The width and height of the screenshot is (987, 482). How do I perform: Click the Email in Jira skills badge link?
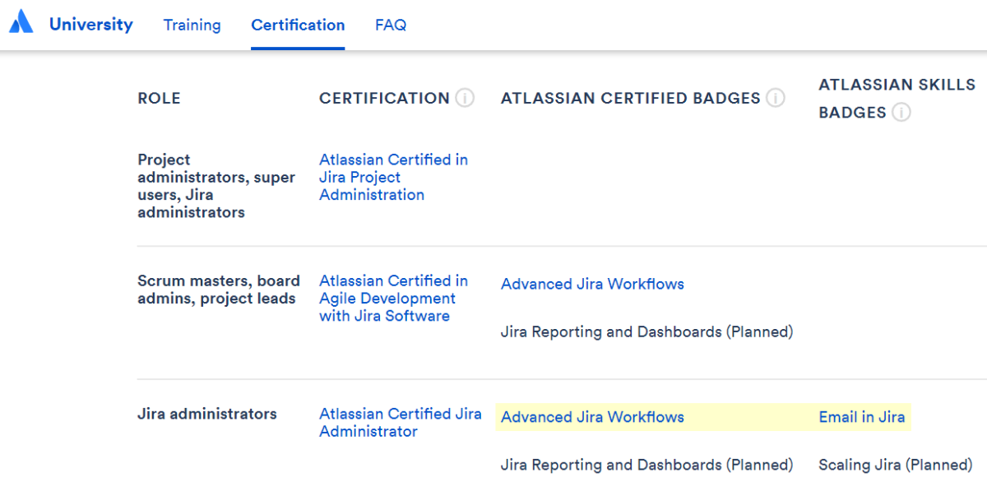[x=861, y=417]
